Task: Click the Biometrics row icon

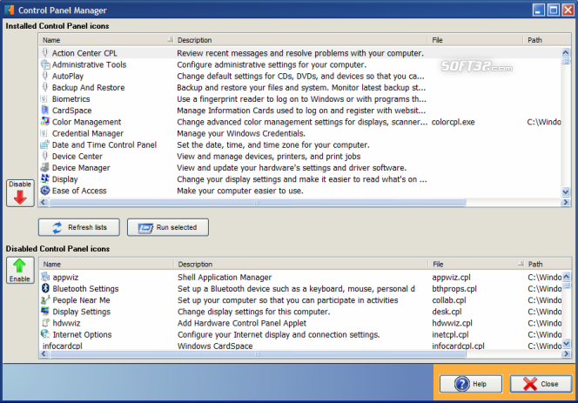Action: [45, 99]
